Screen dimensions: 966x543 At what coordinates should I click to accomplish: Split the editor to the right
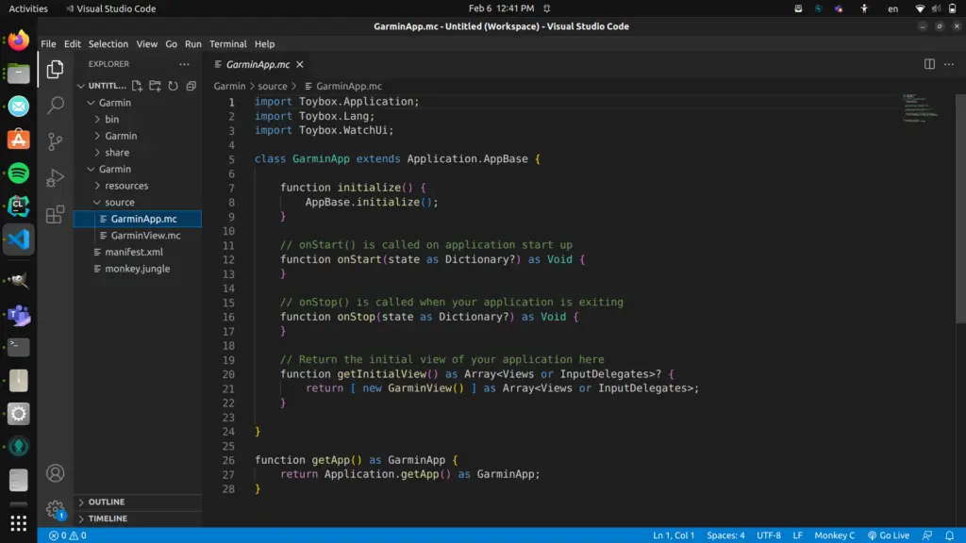point(929,64)
